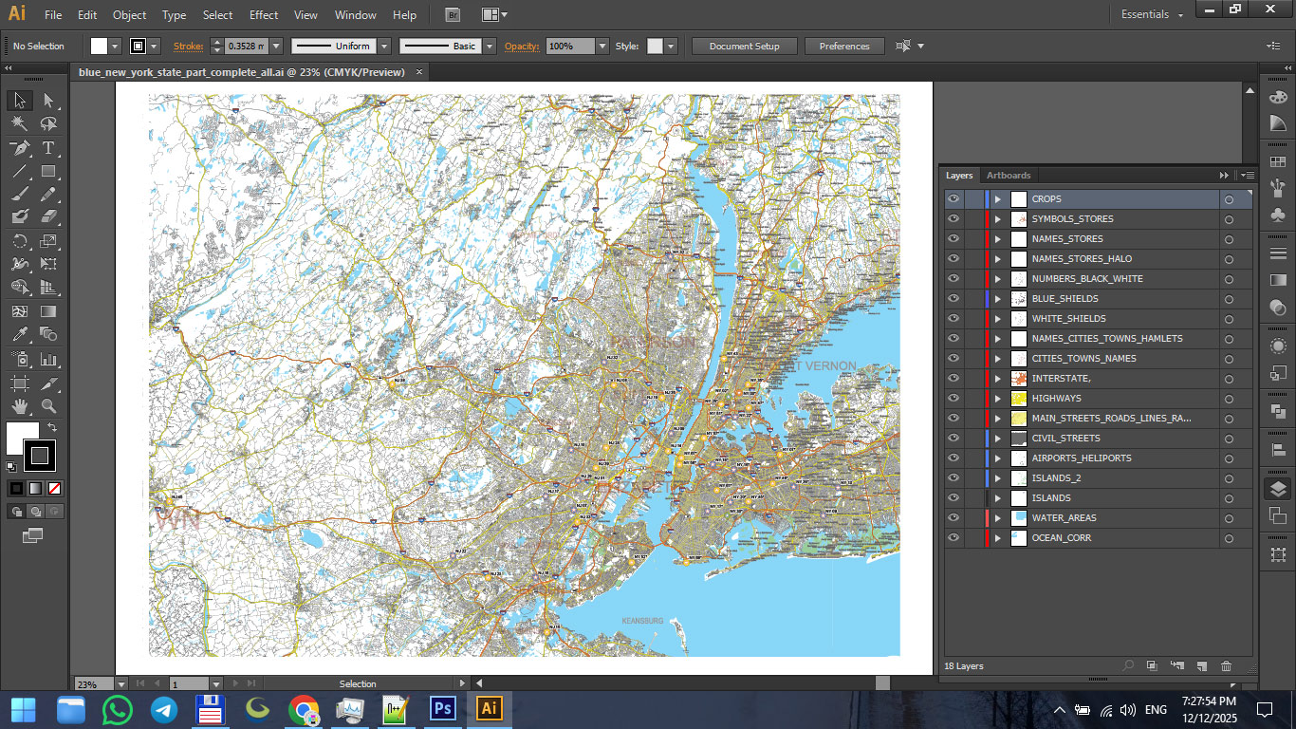Choose the Eyedropper tool

(x=19, y=334)
